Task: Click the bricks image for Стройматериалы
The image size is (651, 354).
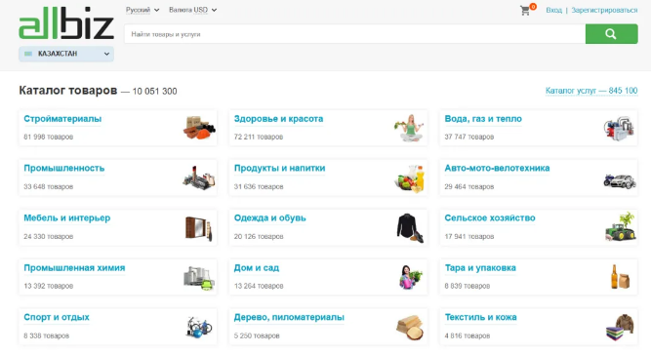Action: 199,128
